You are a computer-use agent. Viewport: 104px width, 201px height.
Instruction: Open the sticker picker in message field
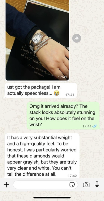pos(72,185)
